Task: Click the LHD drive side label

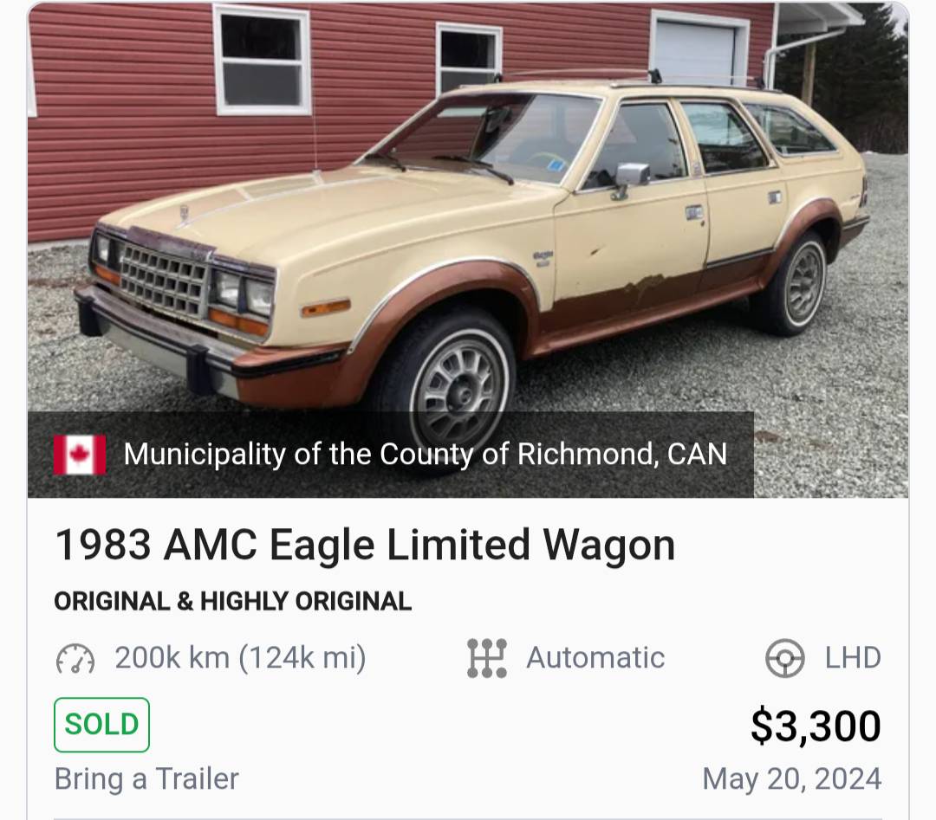Action: pyautogui.click(x=852, y=658)
